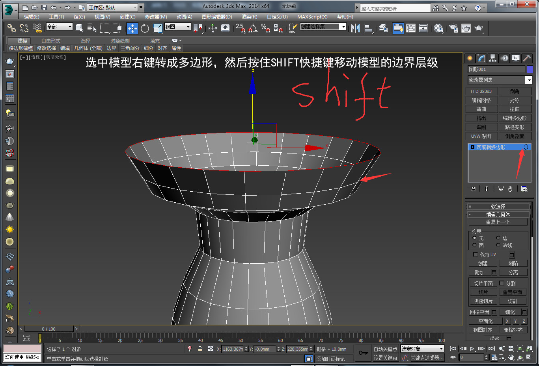This screenshot has width=539, height=366.
Task: Open the 修改器(M) menu
Action: point(156,17)
